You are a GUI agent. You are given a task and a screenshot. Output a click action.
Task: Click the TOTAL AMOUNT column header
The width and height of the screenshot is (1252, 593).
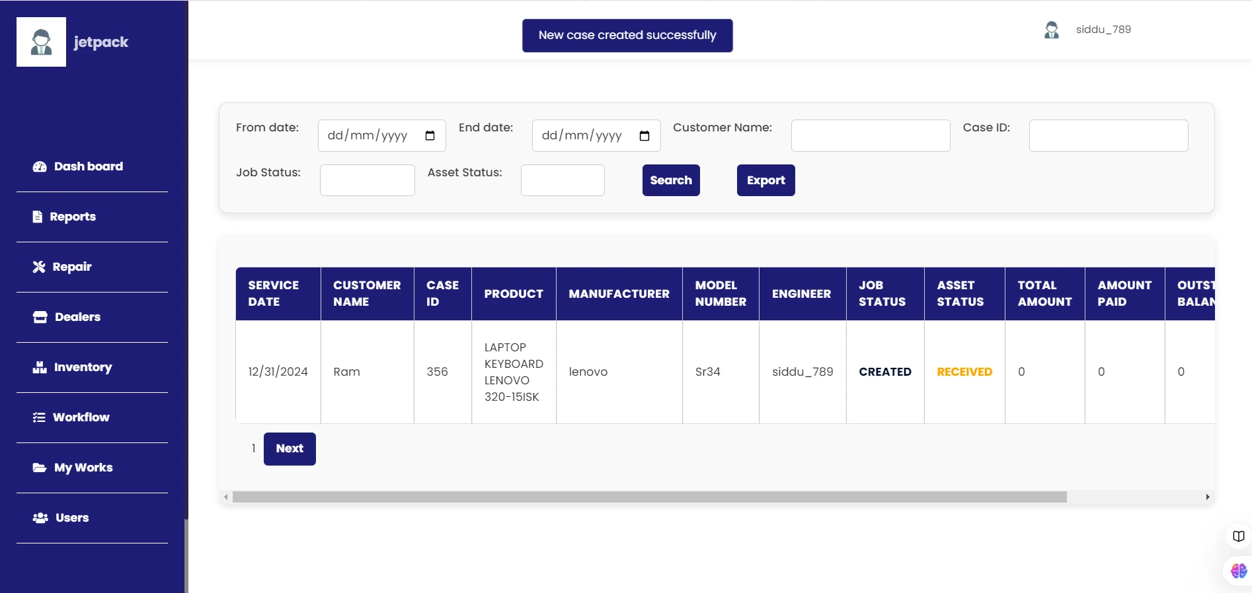pyautogui.click(x=1045, y=294)
